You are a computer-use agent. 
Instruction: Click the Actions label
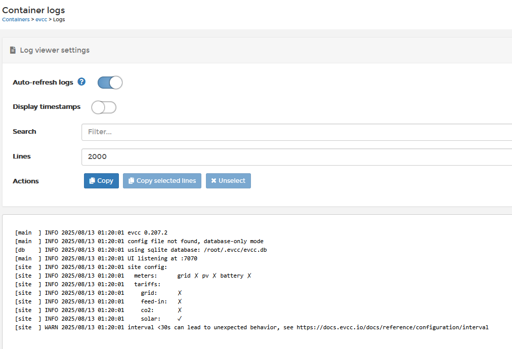click(25, 181)
